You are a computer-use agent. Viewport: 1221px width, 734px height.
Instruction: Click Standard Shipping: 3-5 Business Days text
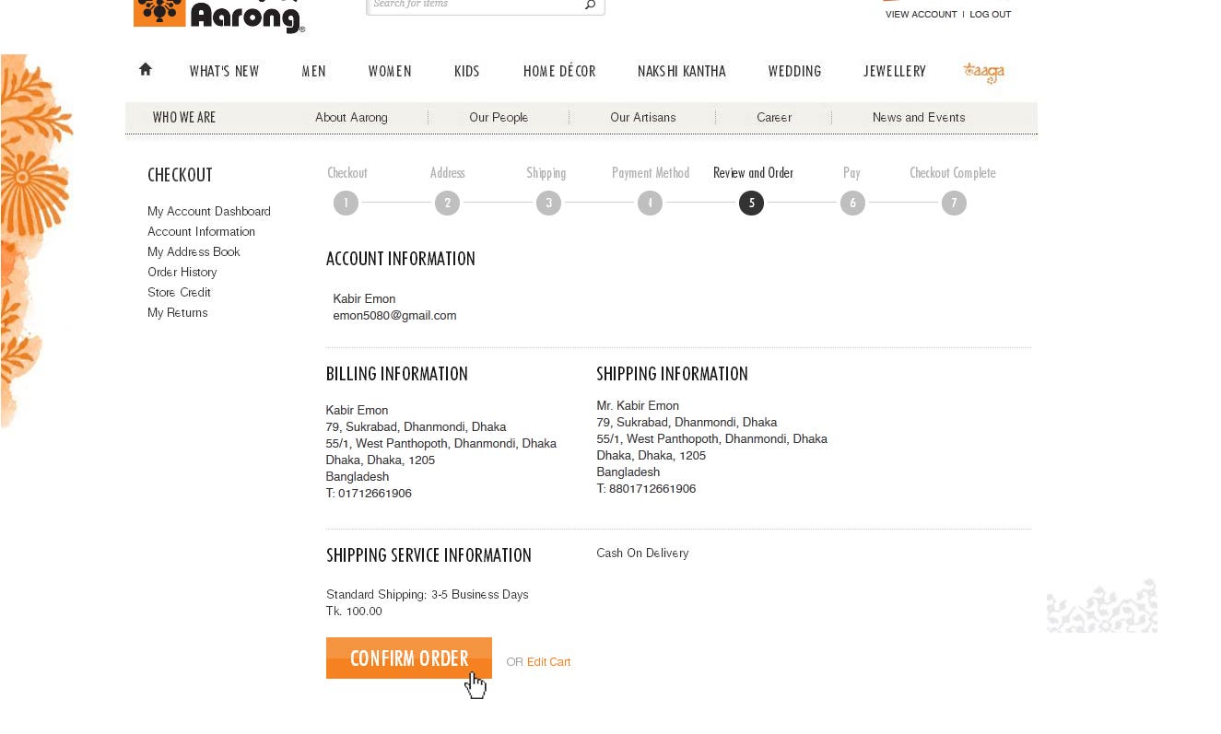point(428,595)
